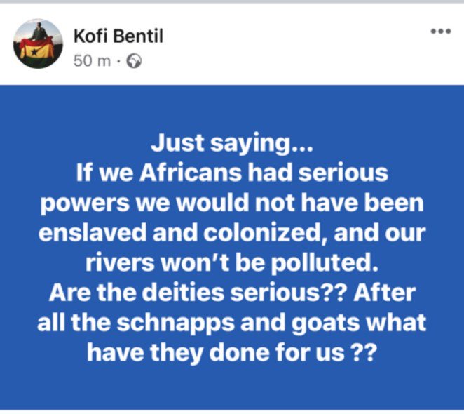This screenshot has width=464, height=414.
Task: Click the "Just saying..." opening line
Action: [231, 143]
